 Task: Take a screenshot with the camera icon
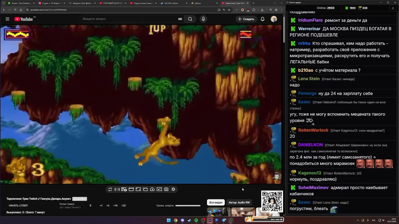tap(166, 189)
